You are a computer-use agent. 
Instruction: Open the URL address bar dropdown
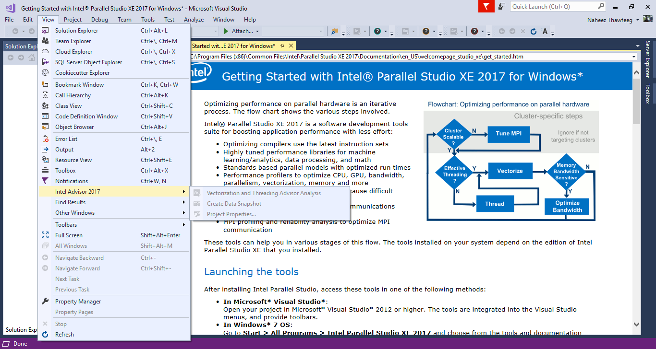(634, 57)
